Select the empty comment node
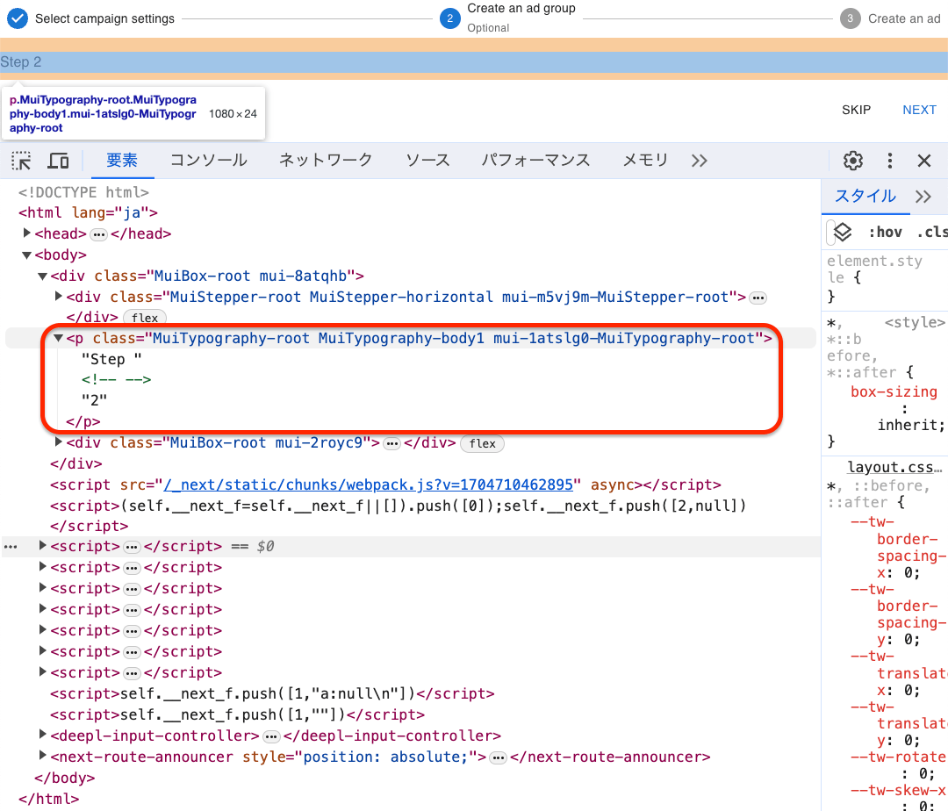Image resolution: width=948 pixels, height=811 pixels. click(x=116, y=379)
